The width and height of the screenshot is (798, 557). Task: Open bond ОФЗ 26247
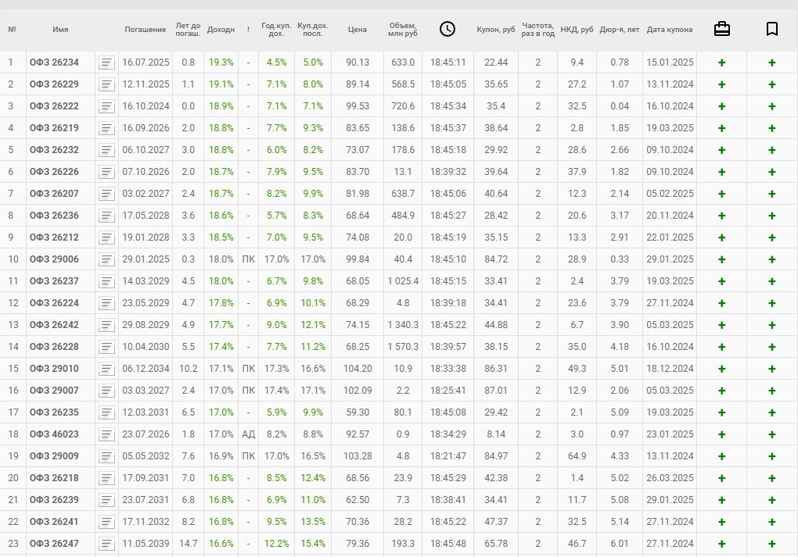click(x=54, y=543)
